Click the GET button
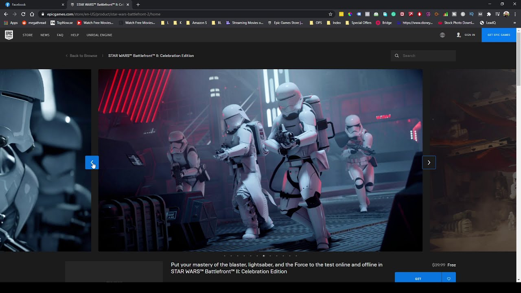This screenshot has height=293, width=521. click(x=418, y=279)
